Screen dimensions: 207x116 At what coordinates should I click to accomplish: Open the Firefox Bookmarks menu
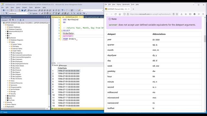(126, 5)
